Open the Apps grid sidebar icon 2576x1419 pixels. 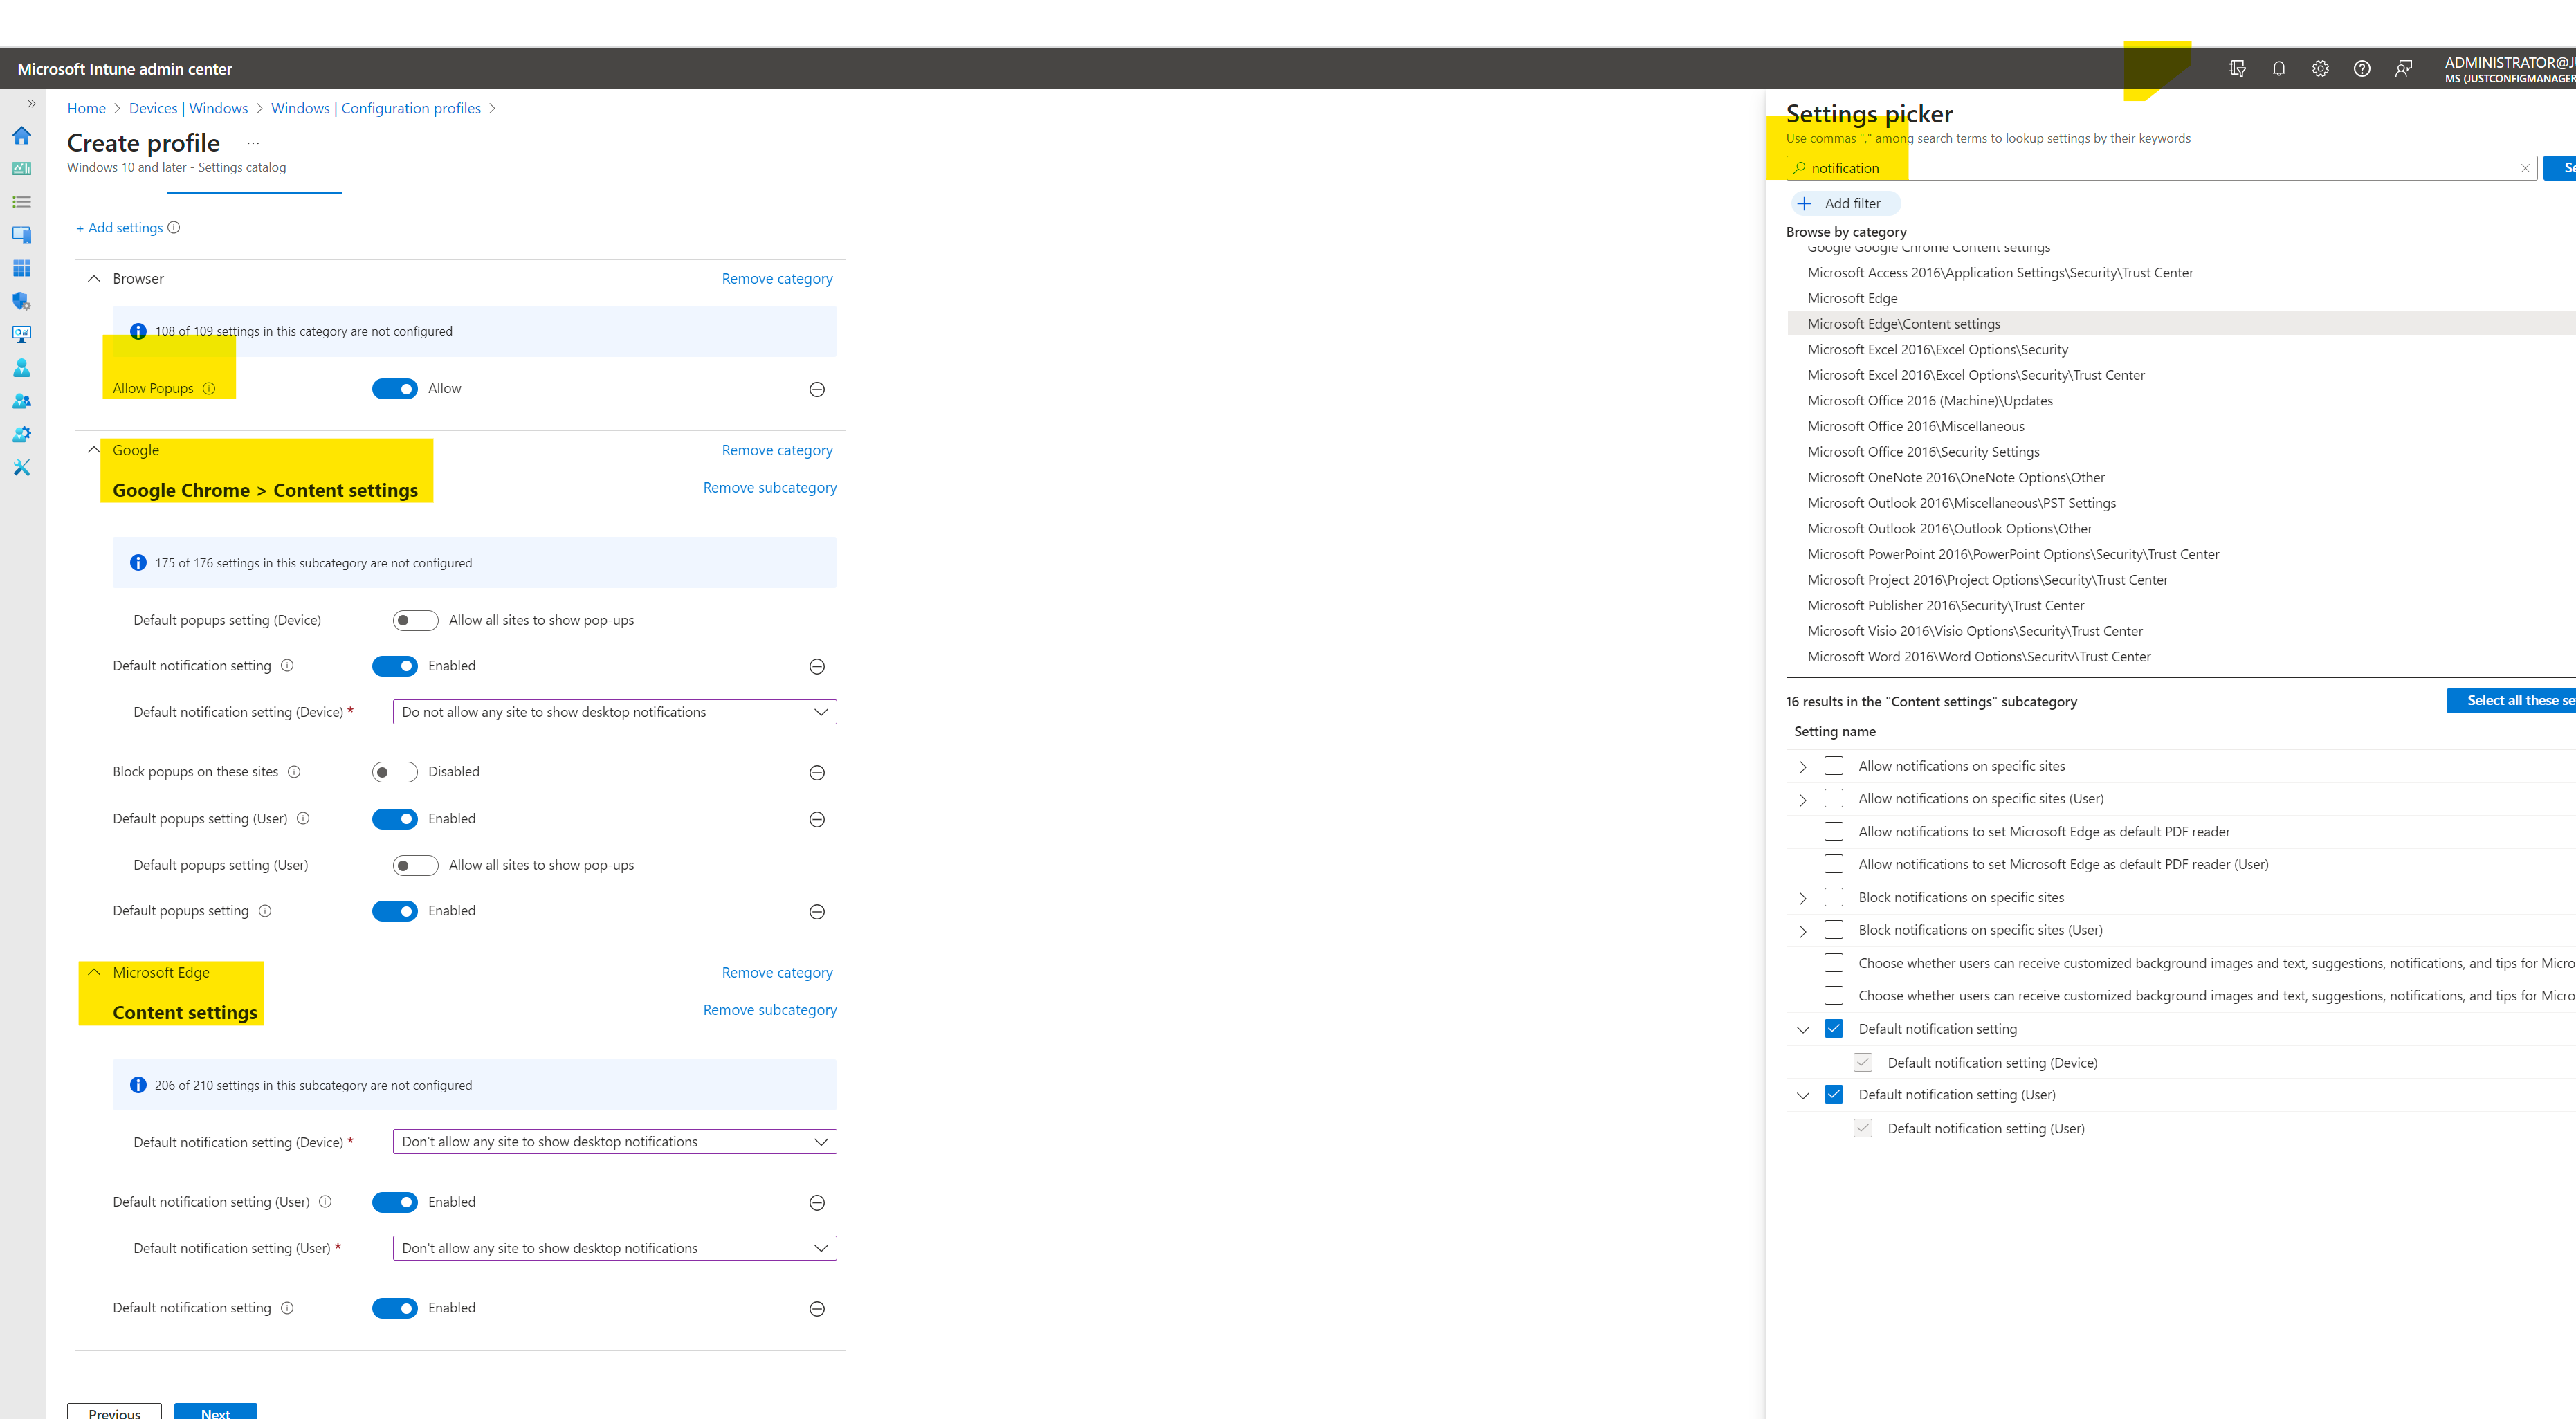tap(21, 268)
